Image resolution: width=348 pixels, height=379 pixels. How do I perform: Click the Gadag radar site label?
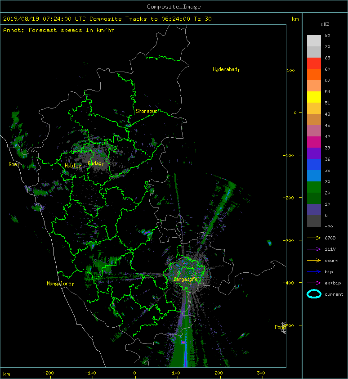[x=95, y=163]
